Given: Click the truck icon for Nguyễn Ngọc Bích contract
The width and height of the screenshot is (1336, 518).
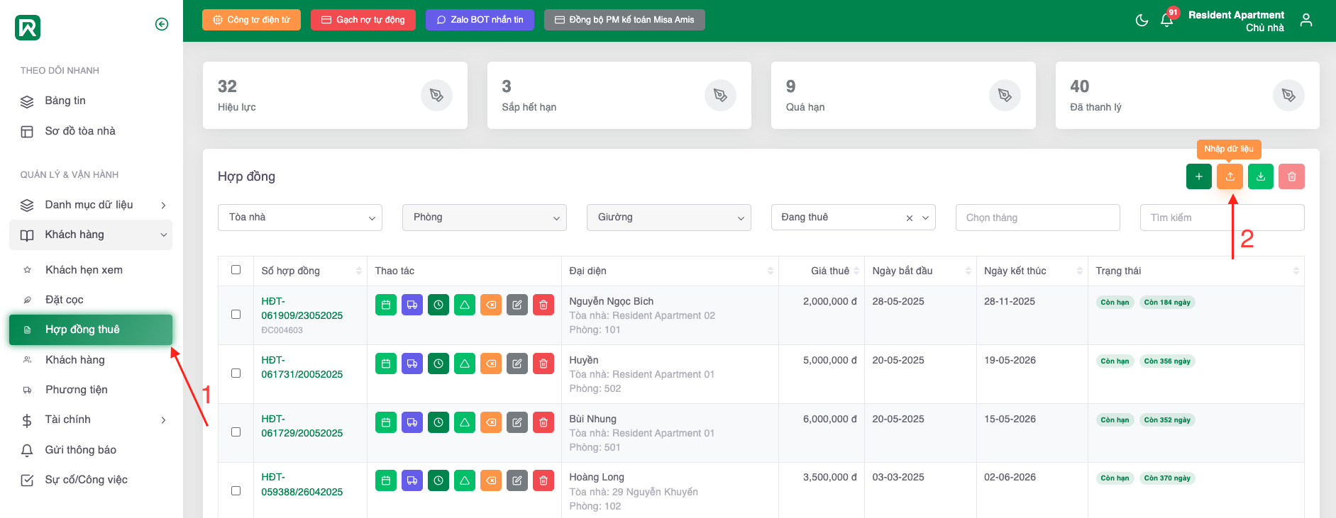Looking at the screenshot, I should pyautogui.click(x=412, y=305).
